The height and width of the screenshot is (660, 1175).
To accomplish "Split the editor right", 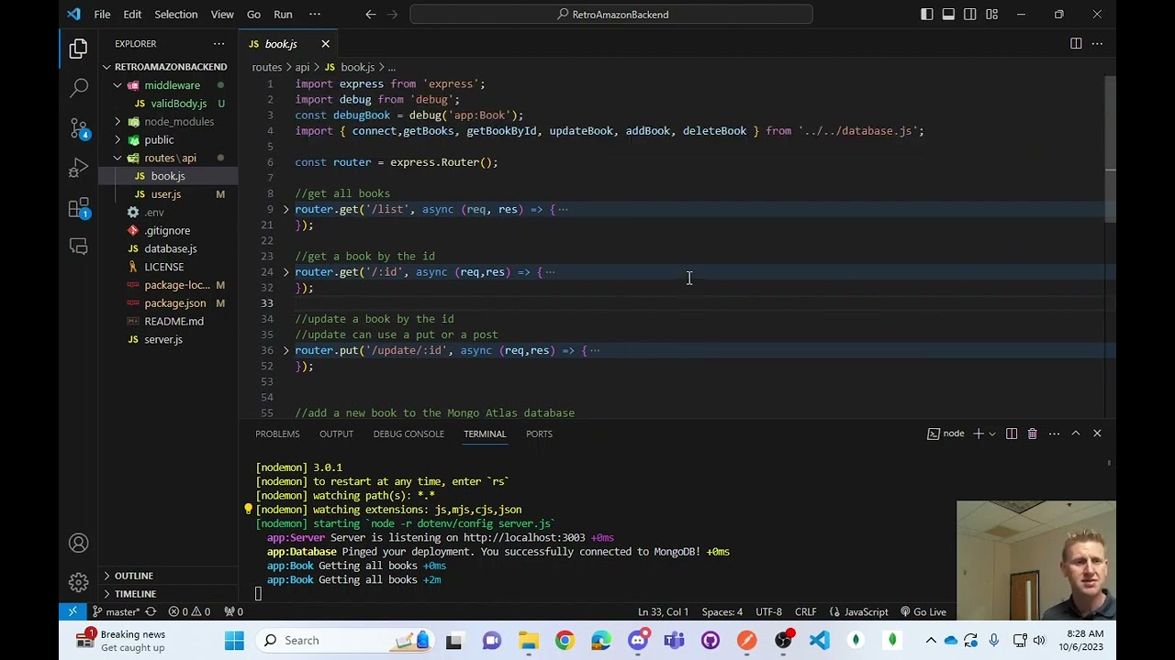I will point(1076,44).
